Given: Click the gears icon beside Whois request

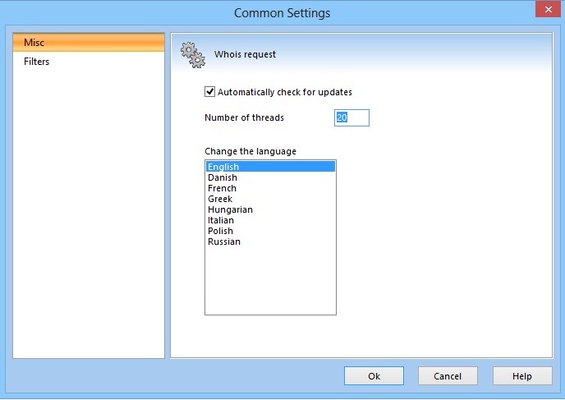Looking at the screenshot, I should pyautogui.click(x=192, y=55).
